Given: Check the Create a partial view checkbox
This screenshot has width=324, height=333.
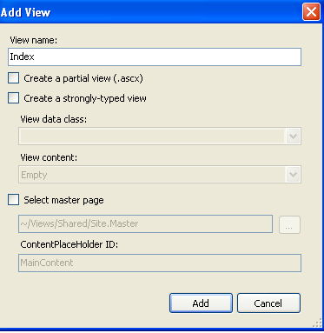Looking at the screenshot, I should click(13, 78).
